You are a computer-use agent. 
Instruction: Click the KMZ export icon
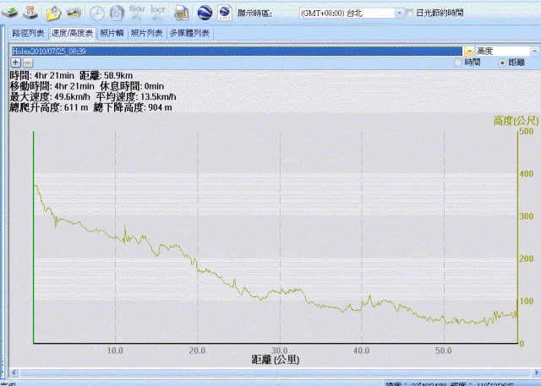pos(225,14)
